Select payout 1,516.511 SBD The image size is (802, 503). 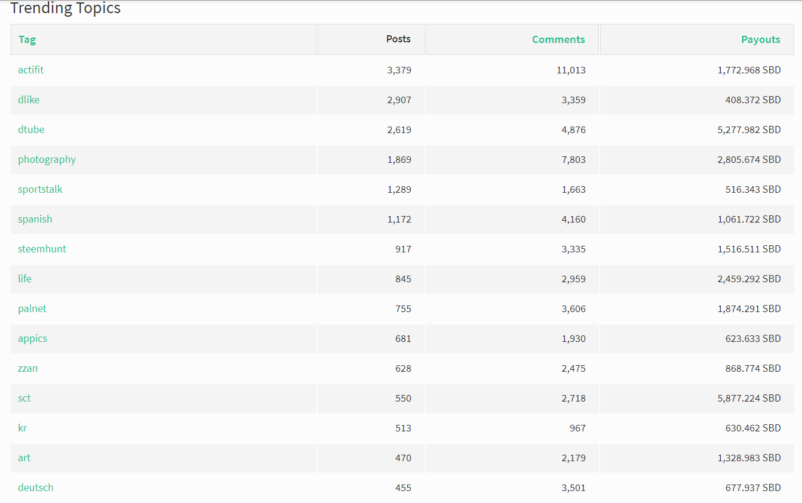pyautogui.click(x=749, y=249)
